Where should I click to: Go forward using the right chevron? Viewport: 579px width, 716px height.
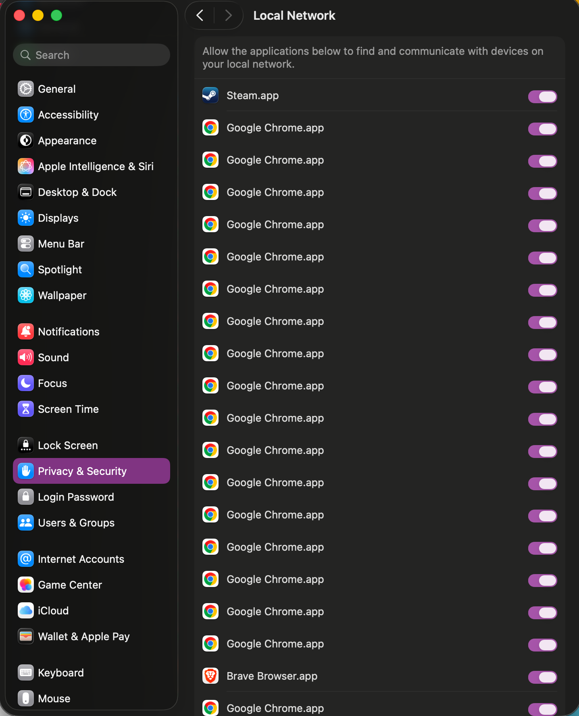(x=228, y=16)
